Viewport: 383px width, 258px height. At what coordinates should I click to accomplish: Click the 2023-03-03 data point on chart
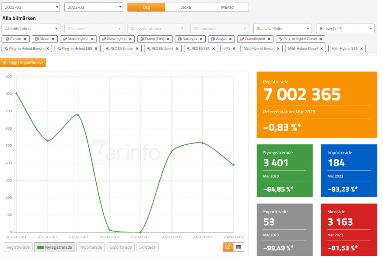point(78,115)
